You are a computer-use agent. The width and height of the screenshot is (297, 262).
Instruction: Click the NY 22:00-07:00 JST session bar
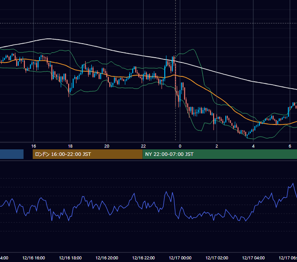[220, 154]
